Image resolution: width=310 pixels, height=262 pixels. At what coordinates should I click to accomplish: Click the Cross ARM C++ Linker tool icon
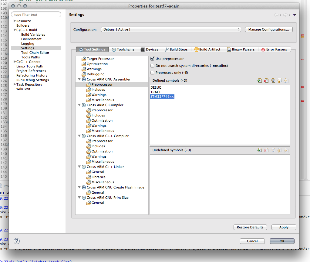point(84,167)
